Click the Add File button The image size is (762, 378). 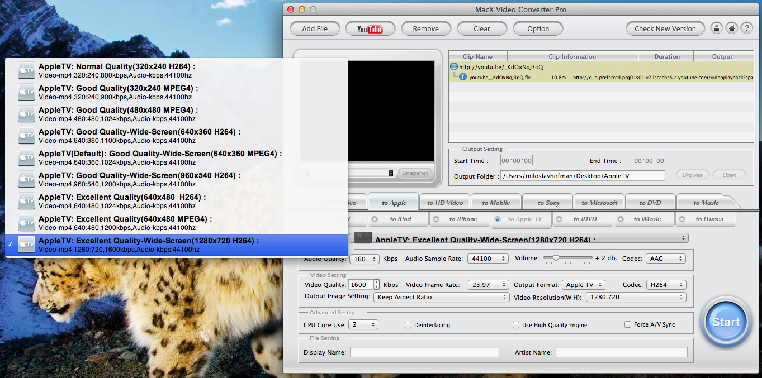click(315, 28)
